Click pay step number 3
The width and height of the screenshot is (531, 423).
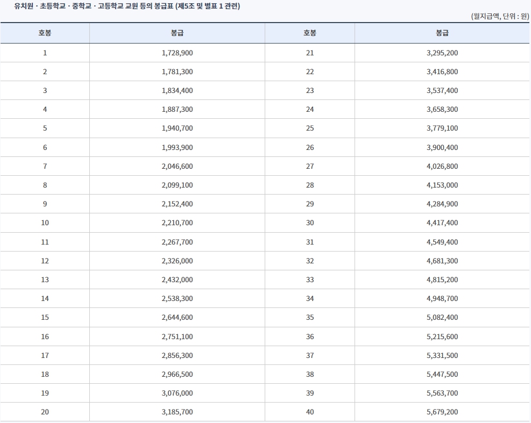click(x=45, y=90)
